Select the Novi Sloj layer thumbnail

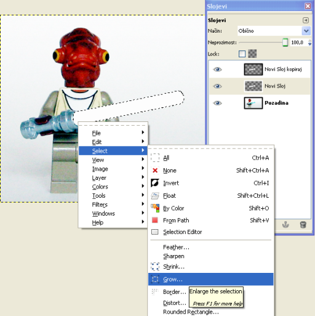point(253,86)
